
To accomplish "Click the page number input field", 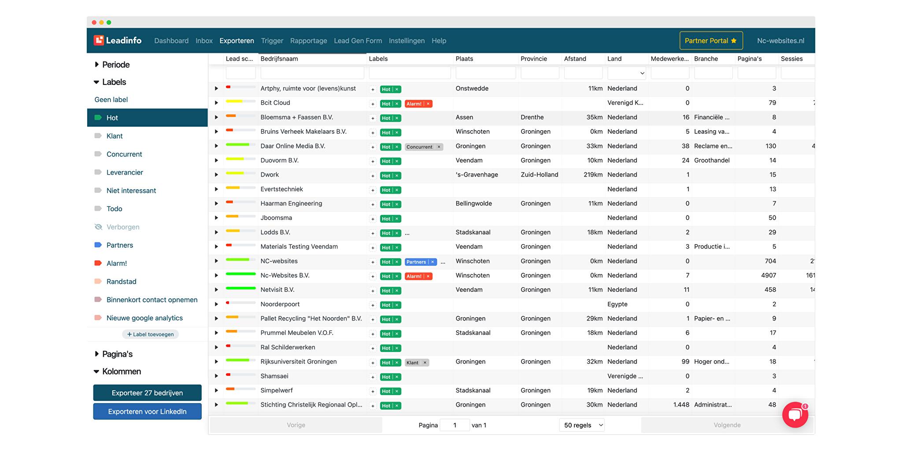I will click(455, 425).
